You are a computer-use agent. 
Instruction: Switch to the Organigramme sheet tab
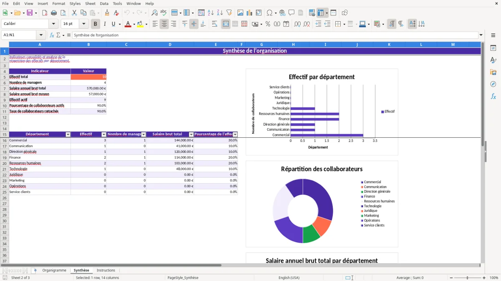(x=54, y=270)
